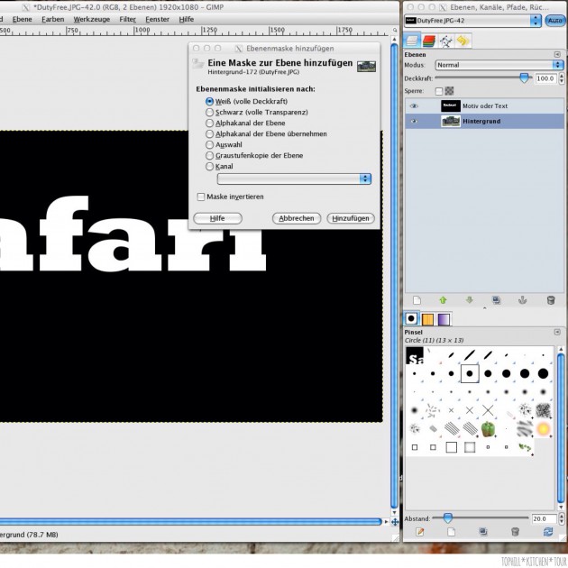
Task: Open the Werkzeuge menu
Action: click(x=92, y=19)
